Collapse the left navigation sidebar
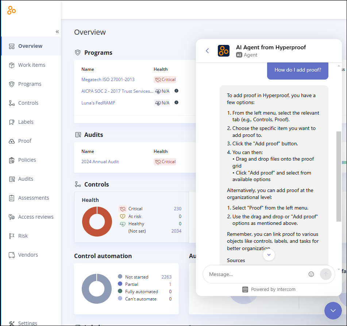This screenshot has height=326, width=347. point(57,32)
